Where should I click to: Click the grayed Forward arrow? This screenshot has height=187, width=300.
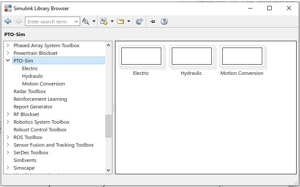click(19, 21)
